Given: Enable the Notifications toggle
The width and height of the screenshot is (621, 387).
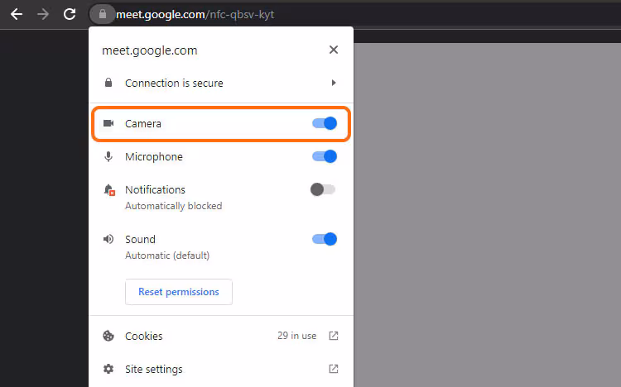Looking at the screenshot, I should (x=322, y=189).
